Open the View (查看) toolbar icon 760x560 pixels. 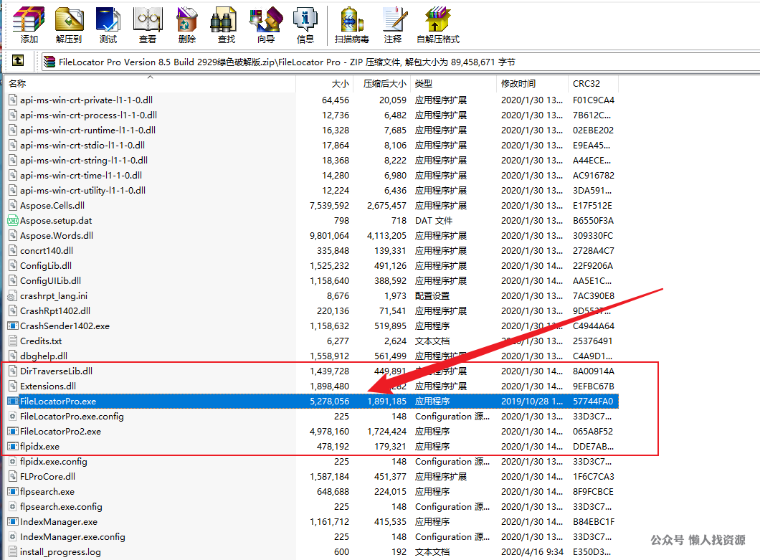148,24
